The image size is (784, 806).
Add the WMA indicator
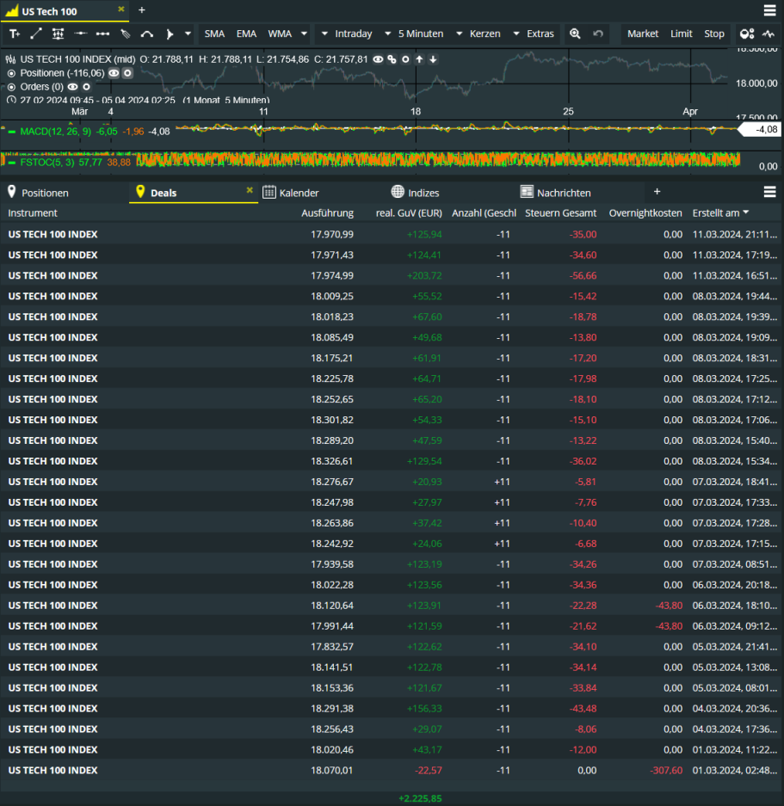280,34
